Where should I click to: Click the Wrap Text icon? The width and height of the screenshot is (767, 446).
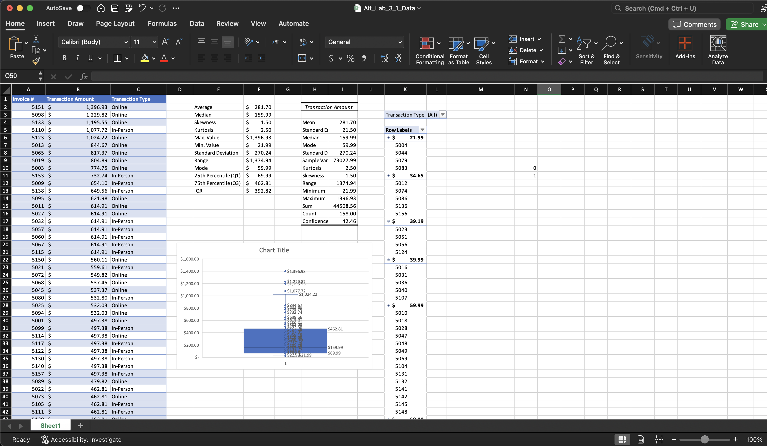pyautogui.click(x=303, y=42)
